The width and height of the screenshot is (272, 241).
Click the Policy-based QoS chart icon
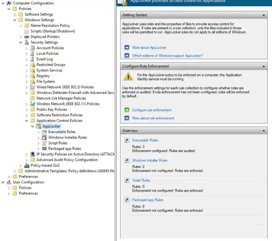(27, 166)
